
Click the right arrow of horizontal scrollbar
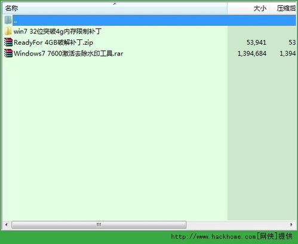click(291, 225)
